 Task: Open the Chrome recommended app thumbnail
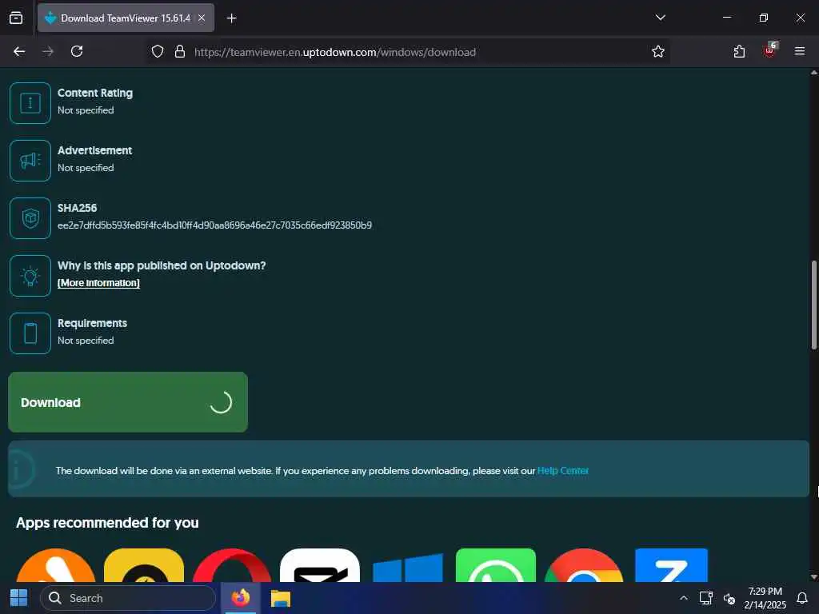click(x=583, y=565)
